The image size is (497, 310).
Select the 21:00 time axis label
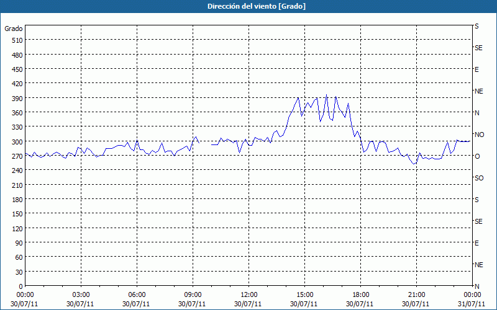point(416,295)
